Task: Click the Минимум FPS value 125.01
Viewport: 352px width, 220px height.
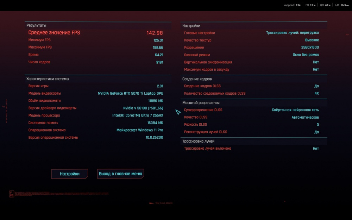Action: coord(158,40)
